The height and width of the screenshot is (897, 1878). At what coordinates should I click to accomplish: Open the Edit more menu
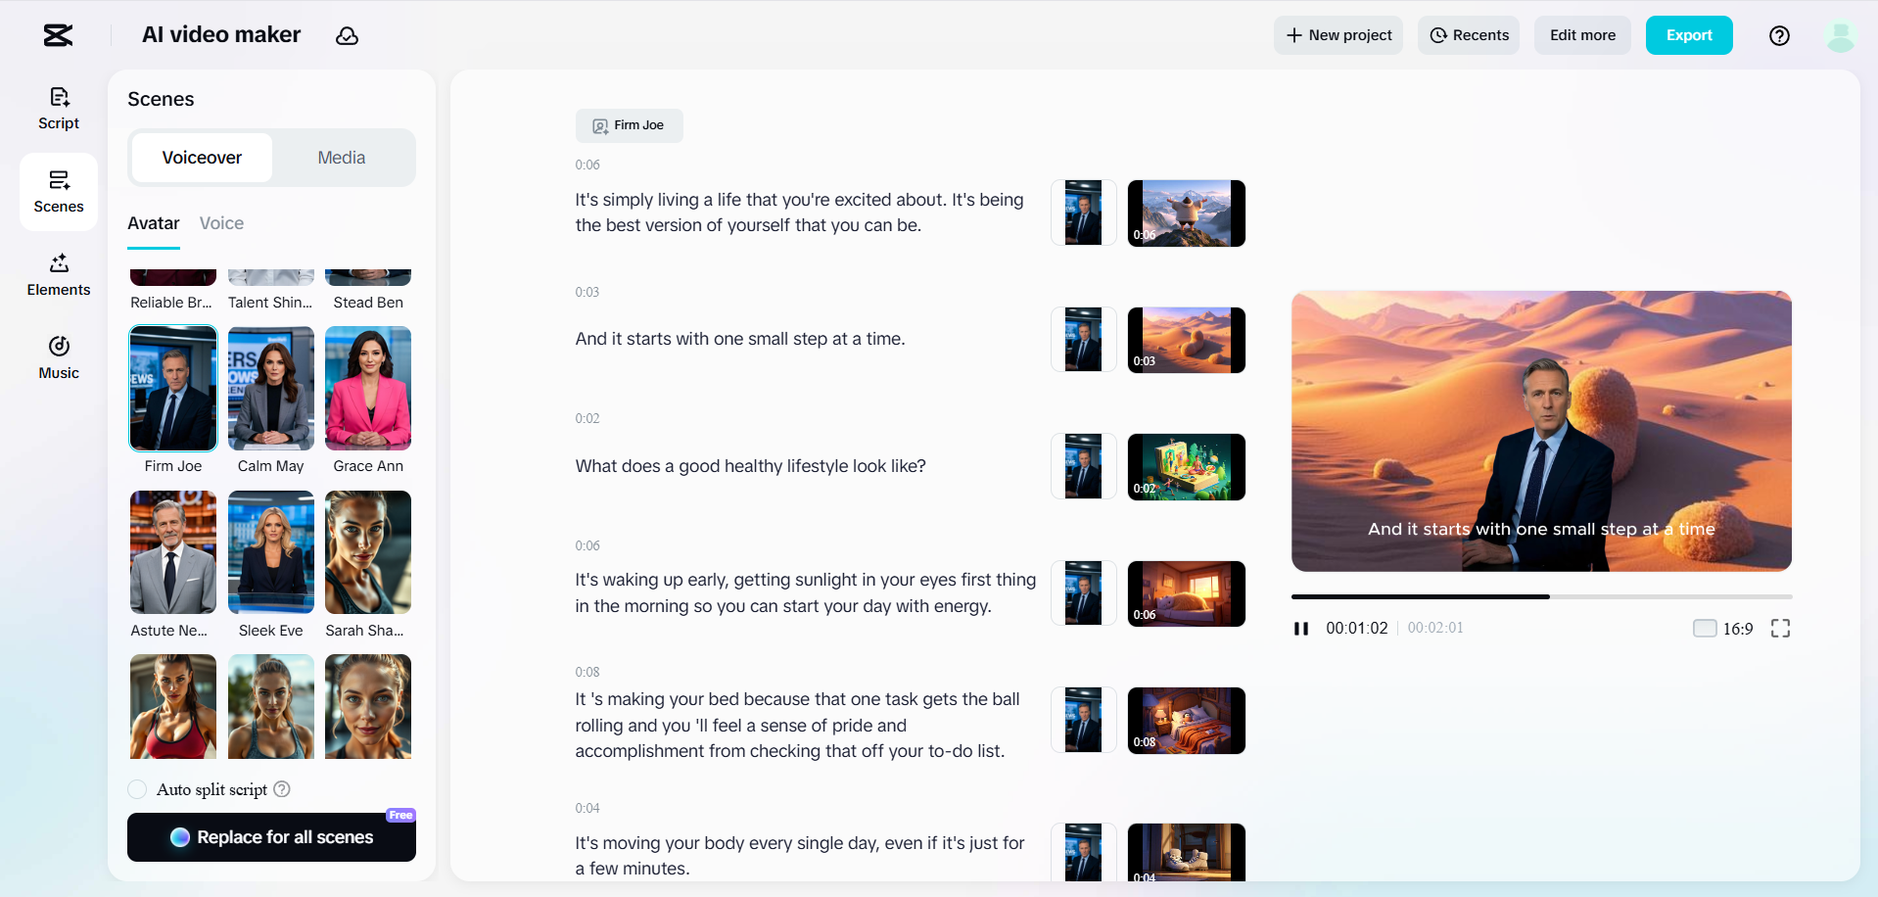[1581, 35]
